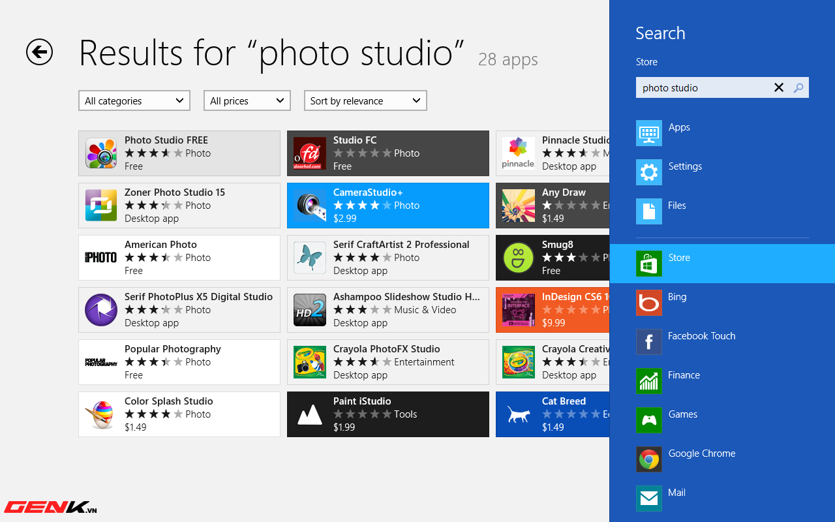Open Smug8 green smiley icon

point(519,258)
